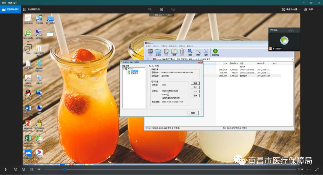Click the video progress slider
Image resolution: width=323 pixels, height=175 pixels.
click(64, 169)
